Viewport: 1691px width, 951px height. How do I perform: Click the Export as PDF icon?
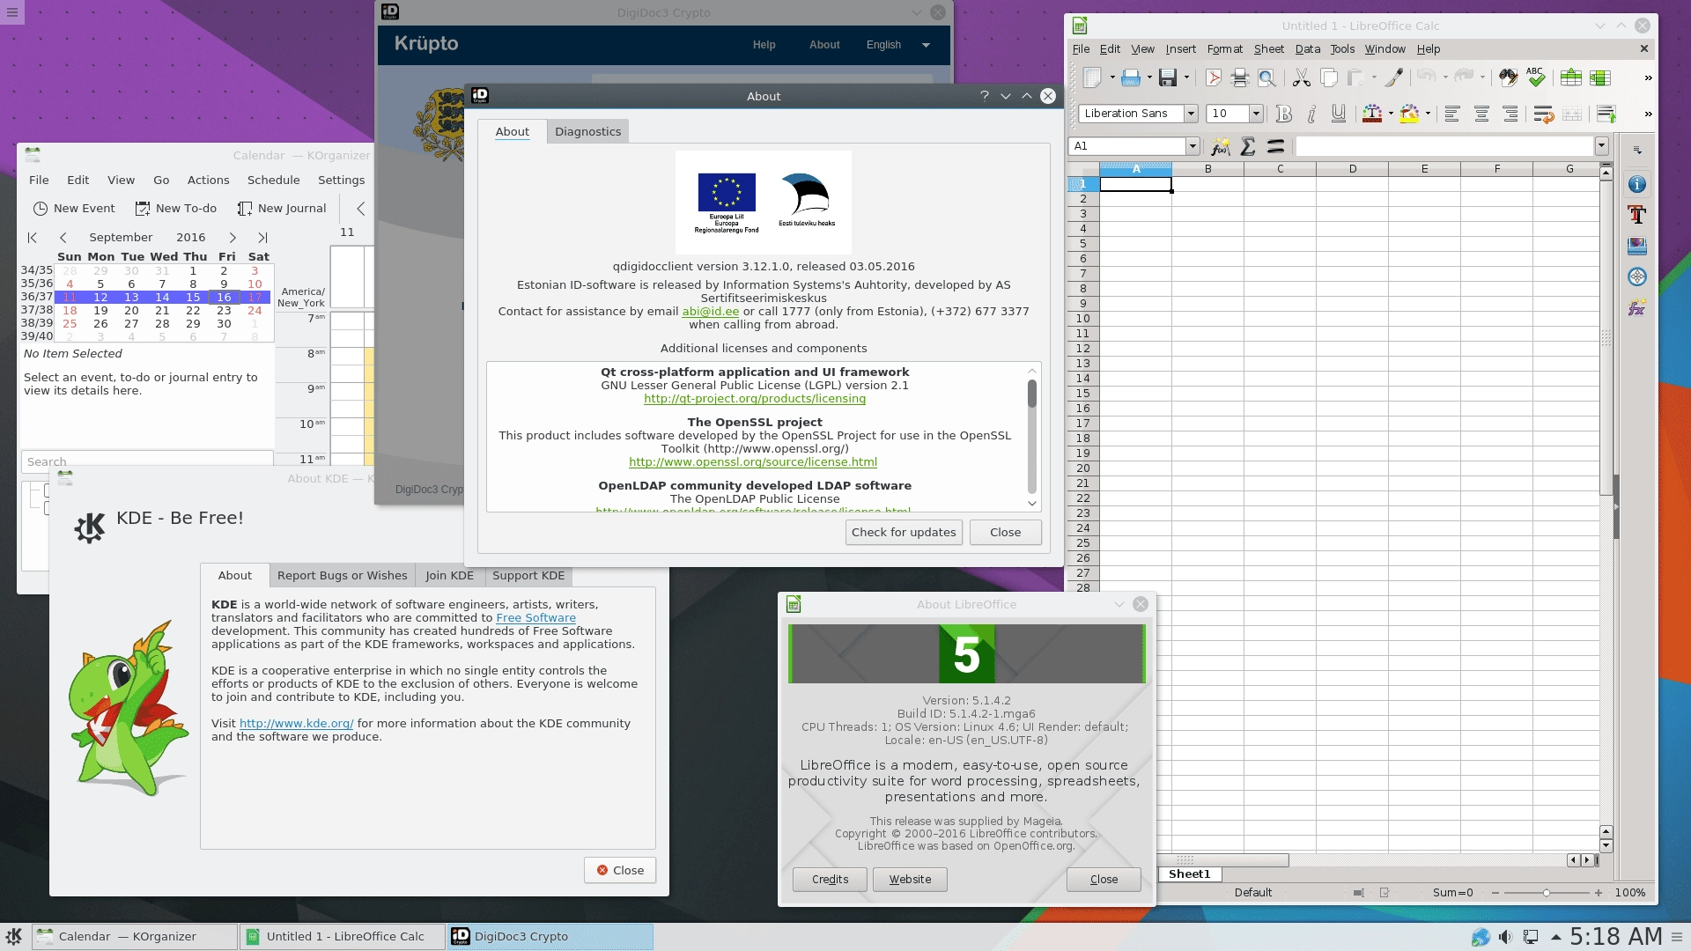[x=1213, y=77]
